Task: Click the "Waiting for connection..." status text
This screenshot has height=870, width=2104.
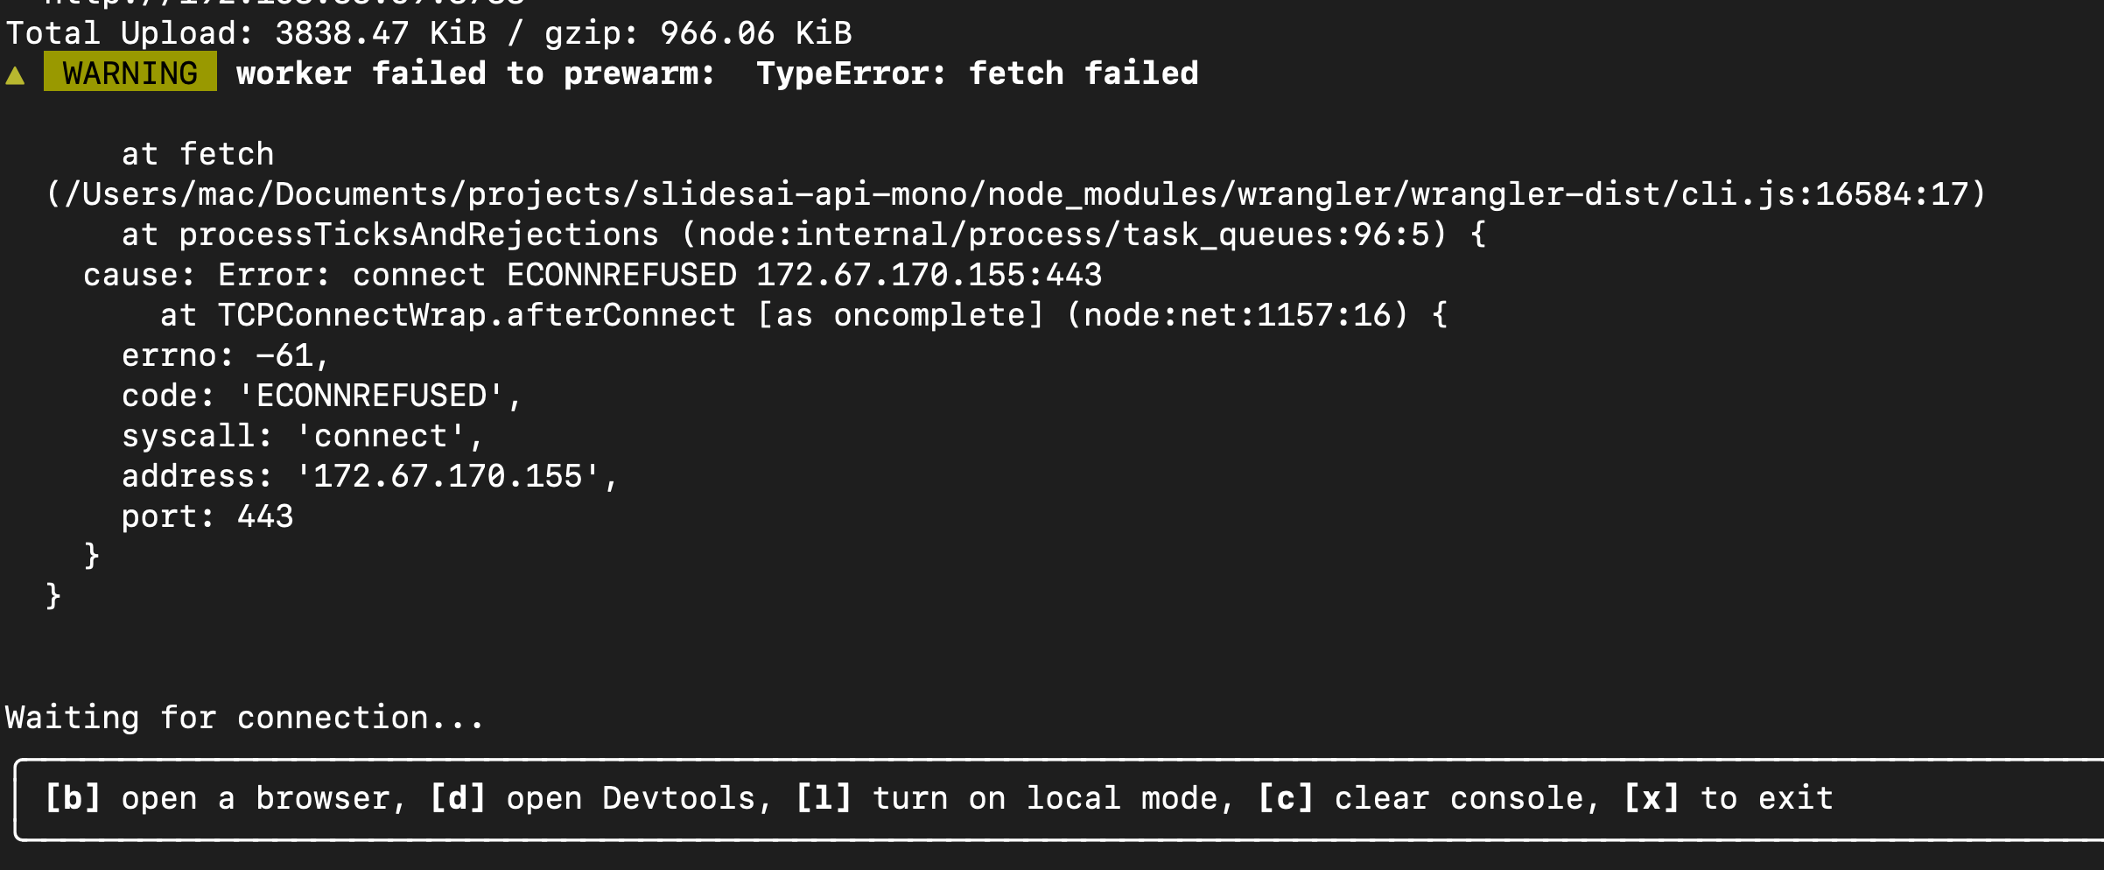Action: click(x=244, y=718)
